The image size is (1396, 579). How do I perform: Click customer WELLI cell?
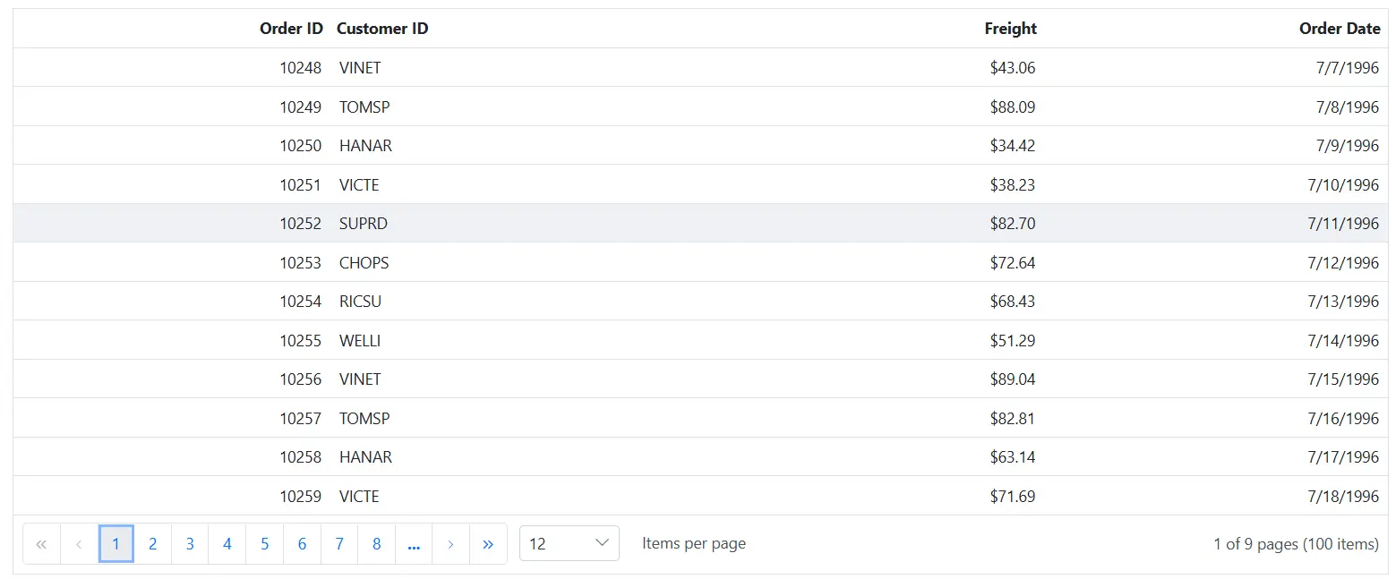[x=360, y=341]
